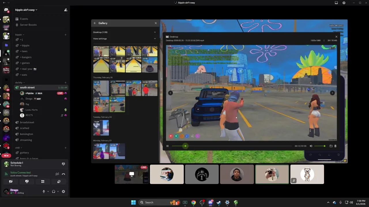The width and height of the screenshot is (369, 207).
Task: Open the --bippin text channel
Action: 40,45
